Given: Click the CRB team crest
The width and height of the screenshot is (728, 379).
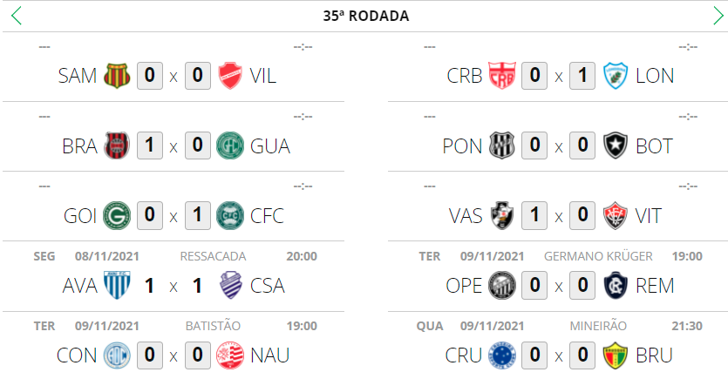Looking at the screenshot, I should pos(501,76).
